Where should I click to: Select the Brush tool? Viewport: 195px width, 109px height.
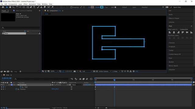pos(38,7)
